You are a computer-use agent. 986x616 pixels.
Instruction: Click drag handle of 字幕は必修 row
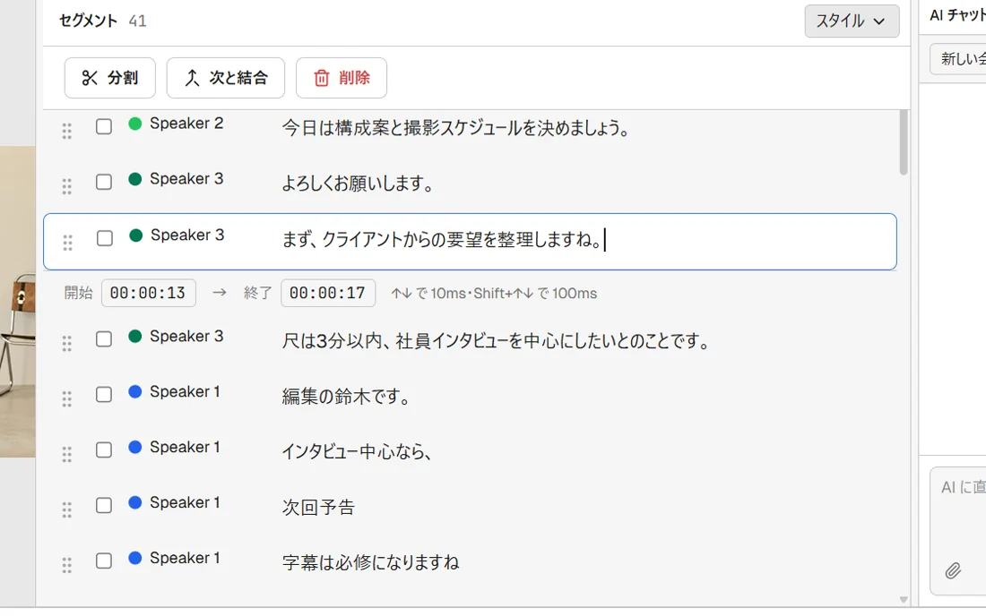pyautogui.click(x=66, y=564)
